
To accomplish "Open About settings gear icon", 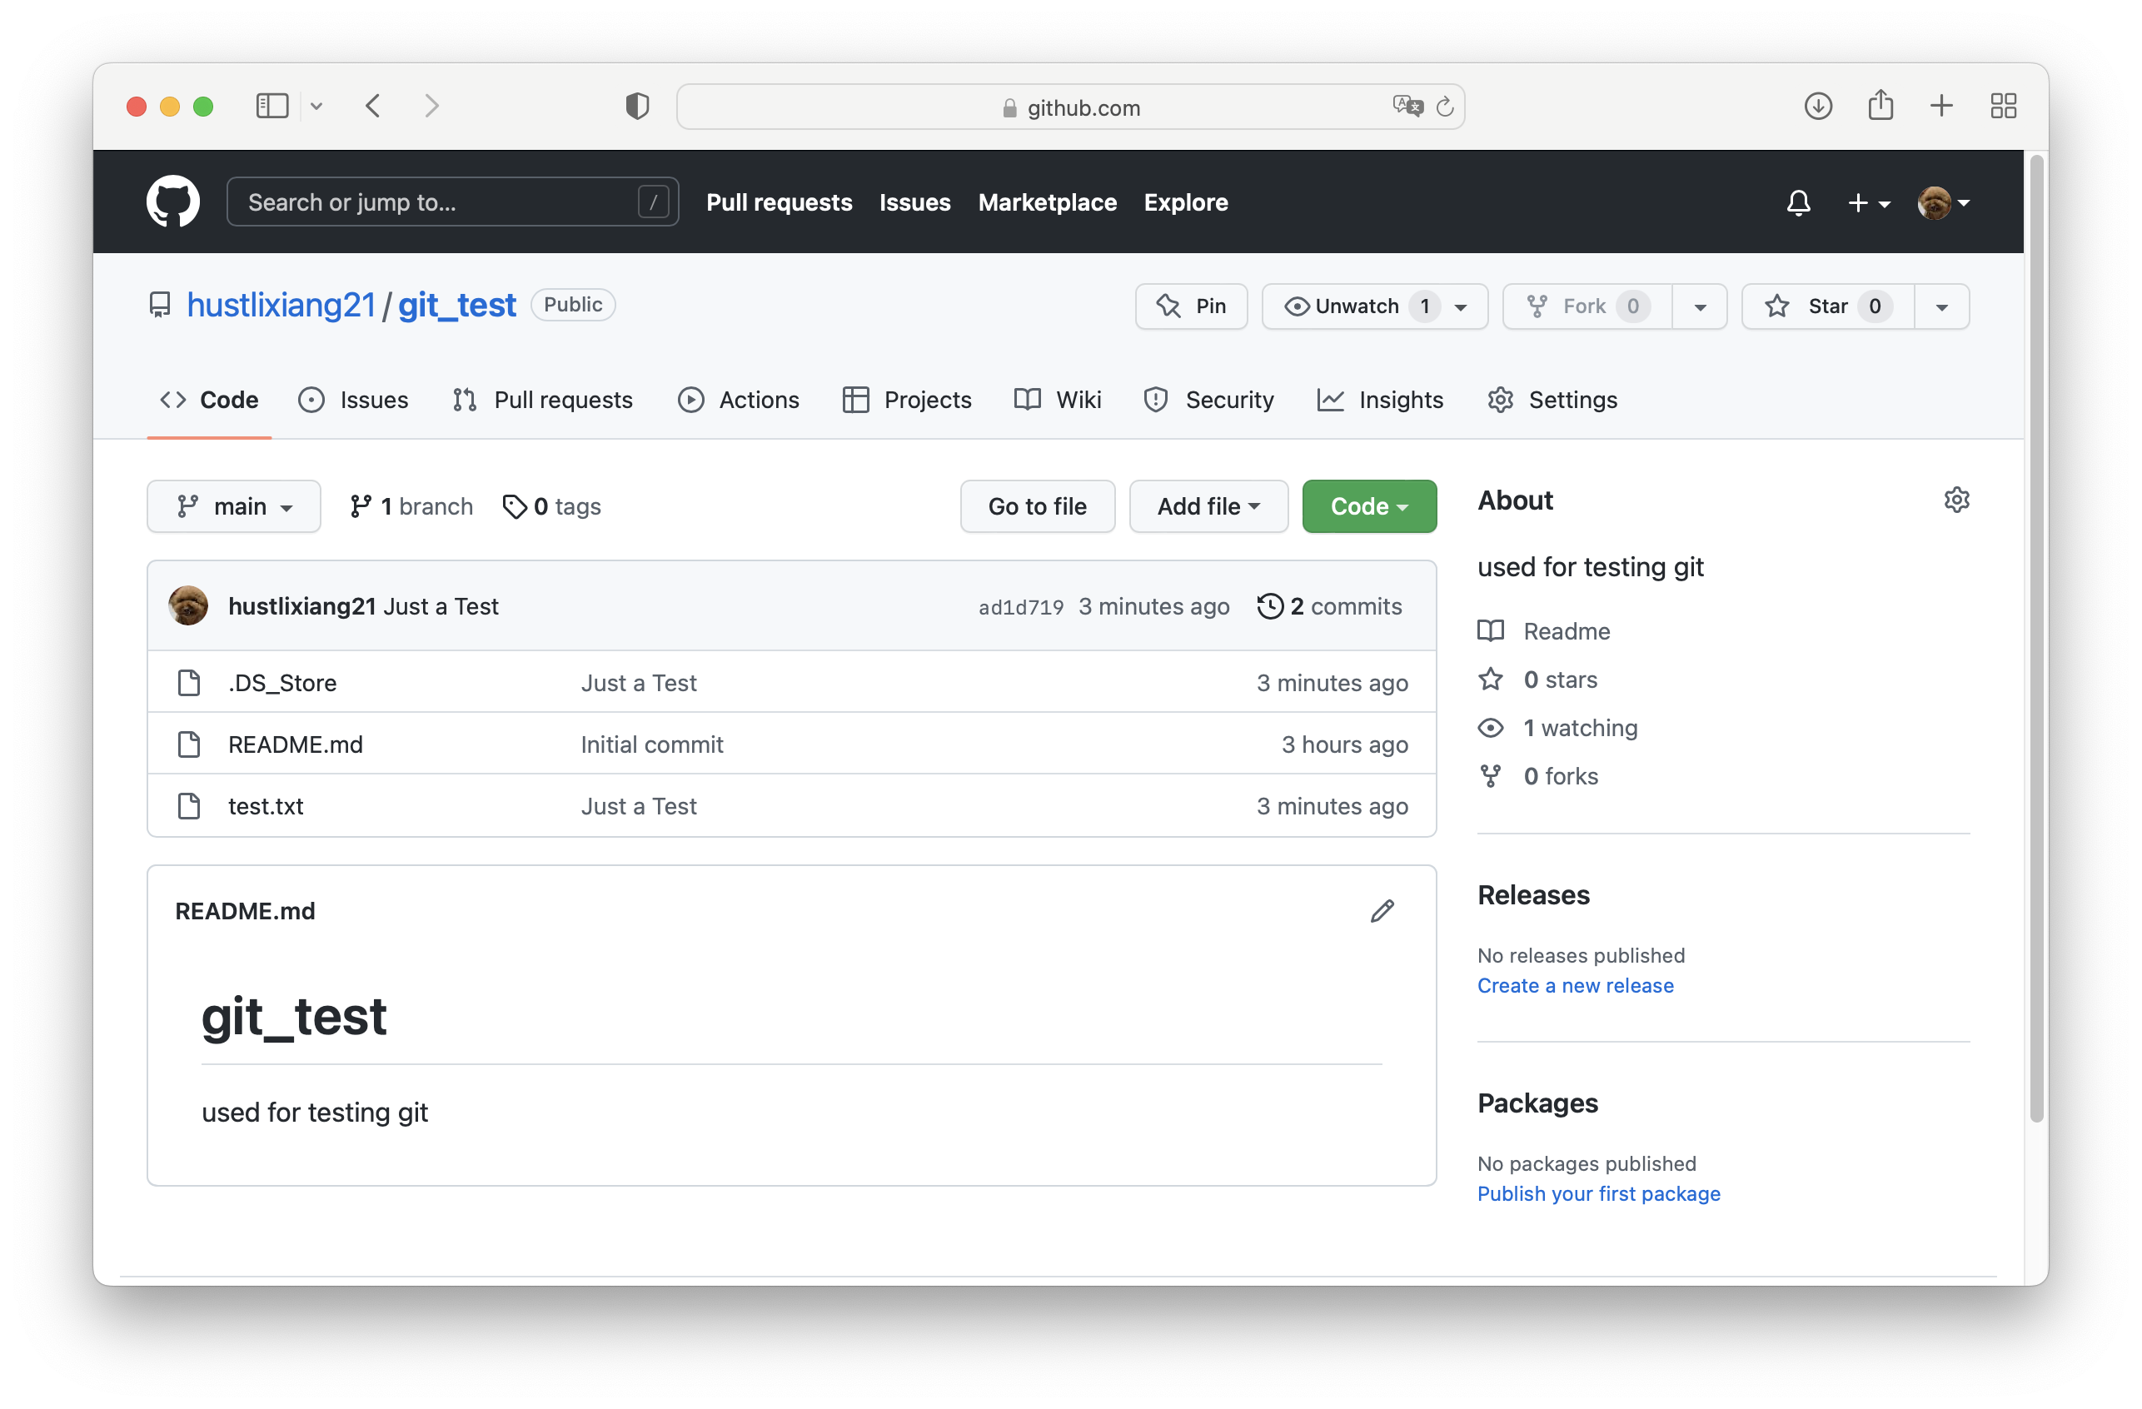I will pos(1955,500).
